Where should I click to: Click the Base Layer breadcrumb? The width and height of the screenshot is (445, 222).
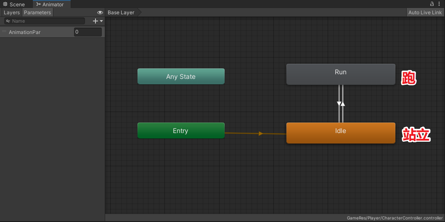coord(121,13)
